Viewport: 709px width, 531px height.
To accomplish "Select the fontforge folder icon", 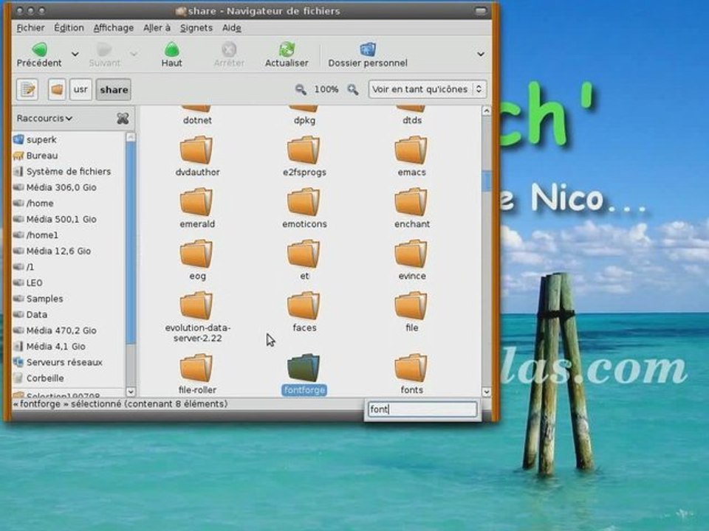I will 304,367.
